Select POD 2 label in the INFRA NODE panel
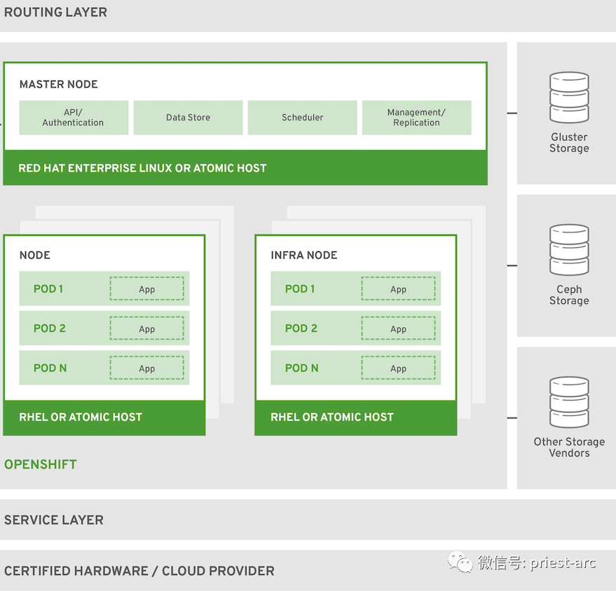Screen dimensions: 616x591 click(301, 328)
